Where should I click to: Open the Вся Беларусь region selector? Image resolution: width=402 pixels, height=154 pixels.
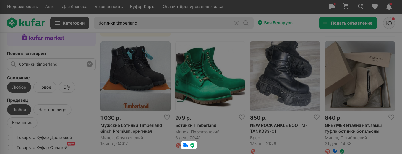pyautogui.click(x=275, y=23)
